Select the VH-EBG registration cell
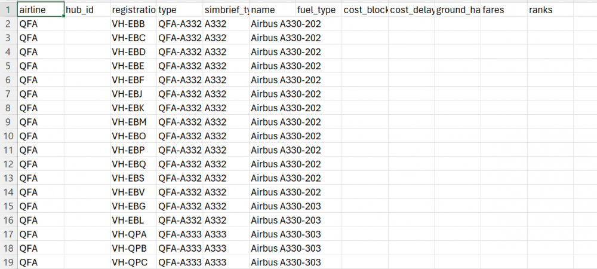The width and height of the screenshot is (597, 269). click(x=133, y=206)
